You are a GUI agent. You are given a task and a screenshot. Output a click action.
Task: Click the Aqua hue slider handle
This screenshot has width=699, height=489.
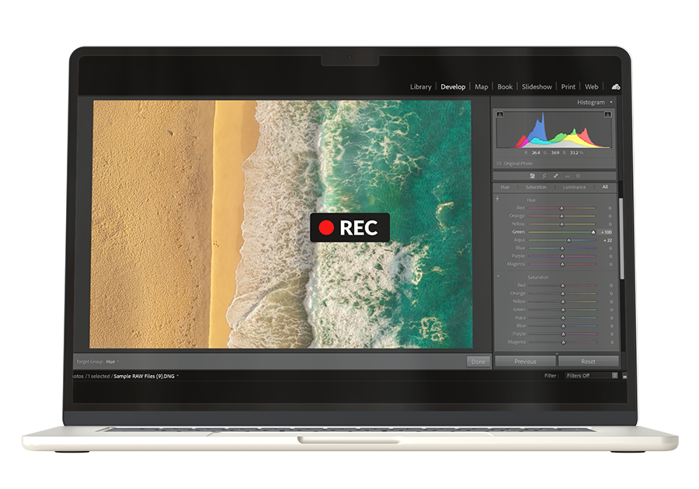tap(569, 240)
